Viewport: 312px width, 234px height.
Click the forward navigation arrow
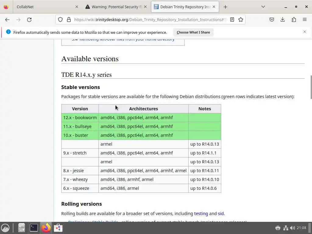pos(18,20)
